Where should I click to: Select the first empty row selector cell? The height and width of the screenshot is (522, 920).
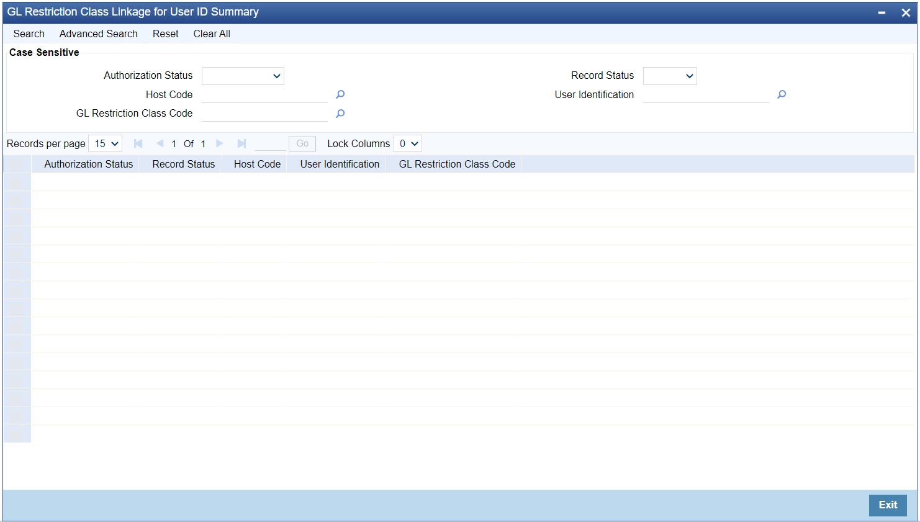click(x=17, y=182)
